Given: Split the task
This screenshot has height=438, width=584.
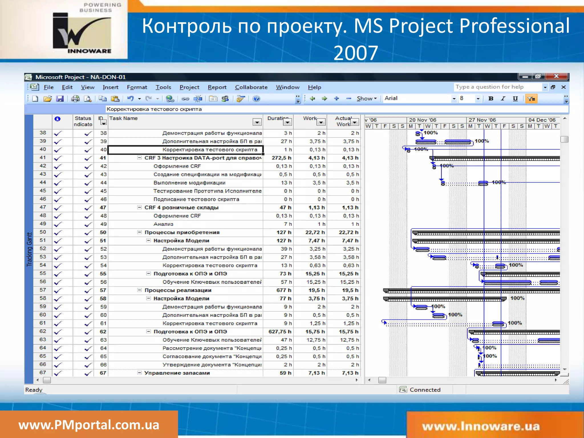Looking at the screenshot, I should 198,99.
